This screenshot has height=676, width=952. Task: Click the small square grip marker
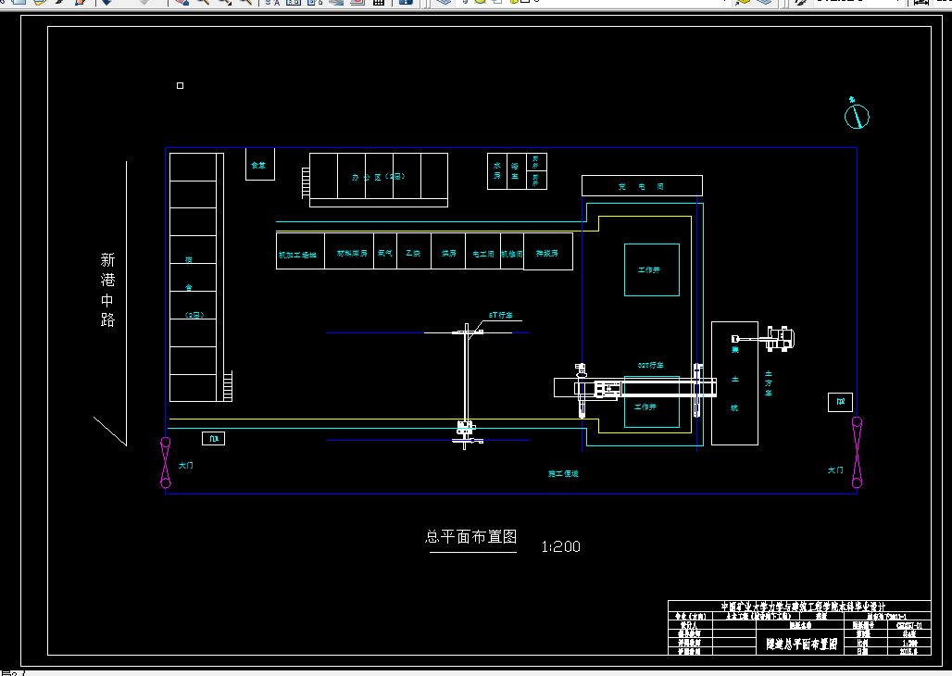click(x=181, y=85)
